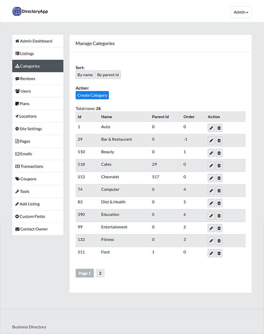Delete the Bar & Restaurant category
The height and width of the screenshot is (334, 264).
pos(219,140)
